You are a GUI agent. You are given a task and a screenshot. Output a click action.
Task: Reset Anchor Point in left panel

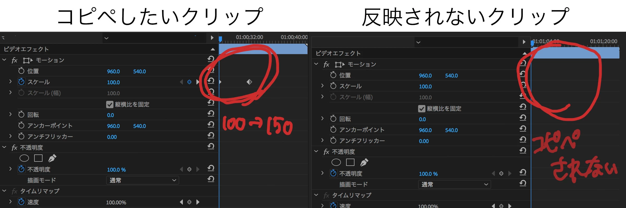[211, 125]
